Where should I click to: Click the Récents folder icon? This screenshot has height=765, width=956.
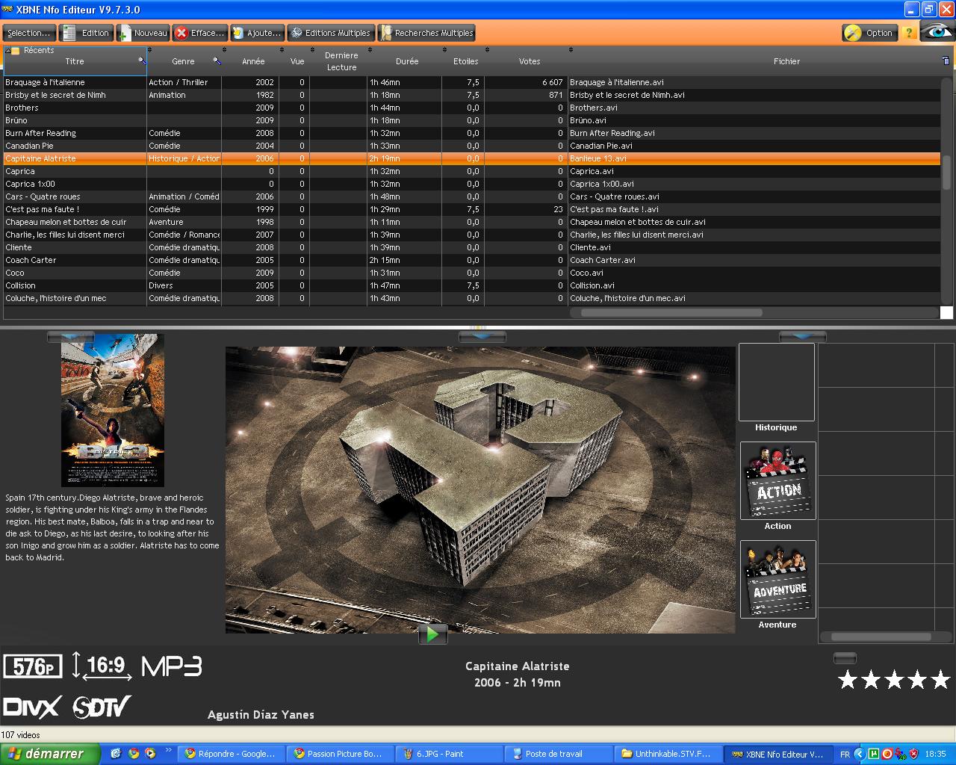(16, 51)
